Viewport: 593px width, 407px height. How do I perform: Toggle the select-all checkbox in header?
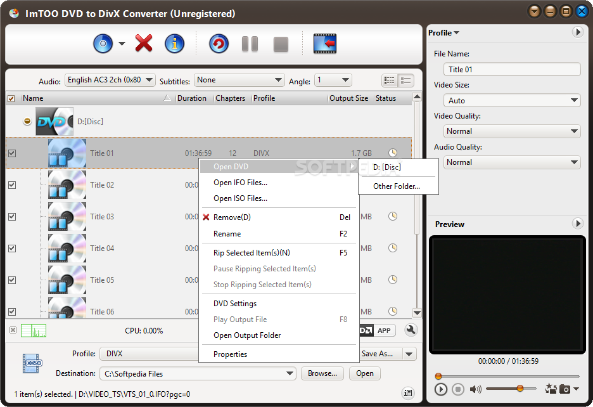[x=11, y=98]
